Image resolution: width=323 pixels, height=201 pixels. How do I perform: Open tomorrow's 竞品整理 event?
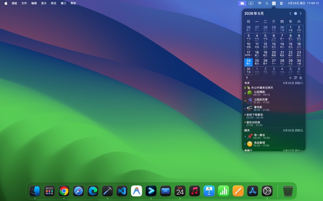(274, 144)
